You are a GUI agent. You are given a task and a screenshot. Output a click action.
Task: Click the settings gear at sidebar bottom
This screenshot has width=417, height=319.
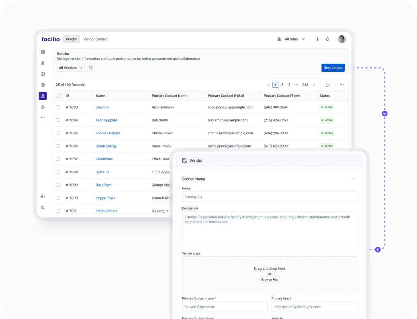pyautogui.click(x=43, y=207)
